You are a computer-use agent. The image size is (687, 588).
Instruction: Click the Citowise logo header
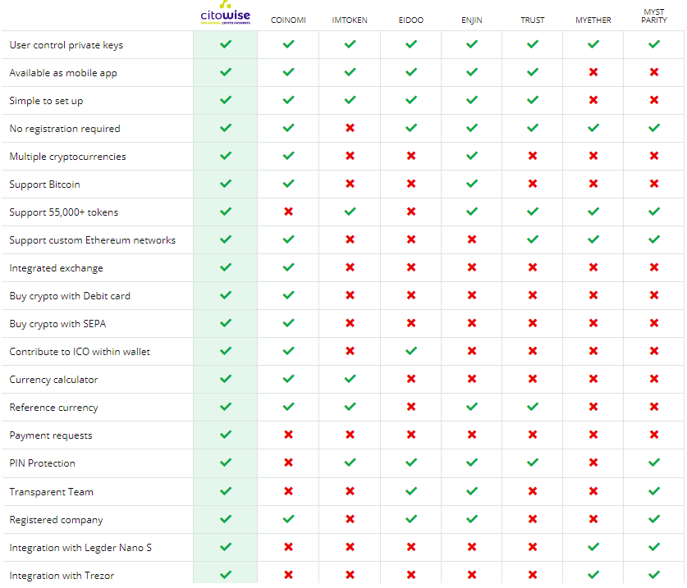pyautogui.click(x=225, y=13)
